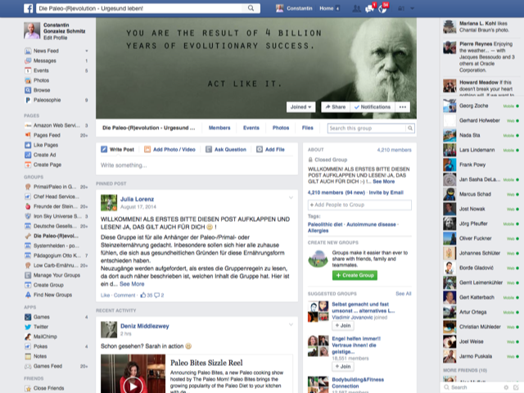Image resolution: width=524 pixels, height=393 pixels.
Task: Open Games app in sidebar
Action: tap(41, 317)
